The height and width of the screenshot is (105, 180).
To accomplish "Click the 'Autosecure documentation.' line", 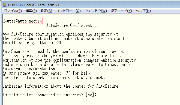I will 30,69.
